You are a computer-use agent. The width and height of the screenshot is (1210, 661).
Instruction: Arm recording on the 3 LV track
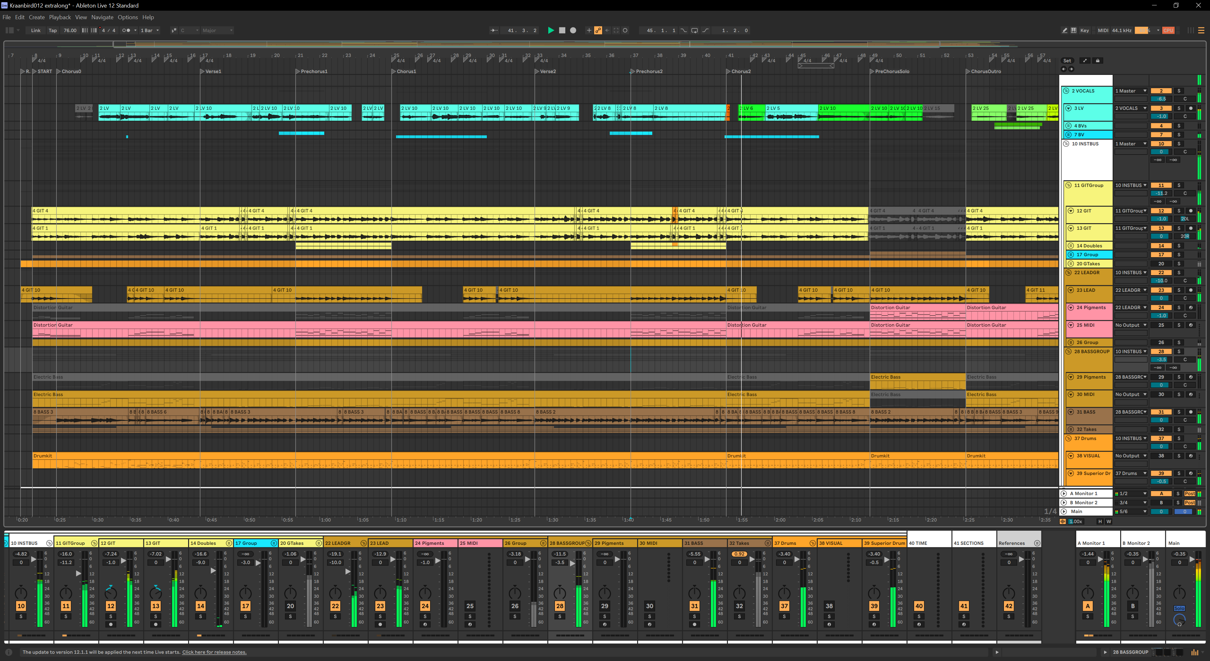(1191, 108)
